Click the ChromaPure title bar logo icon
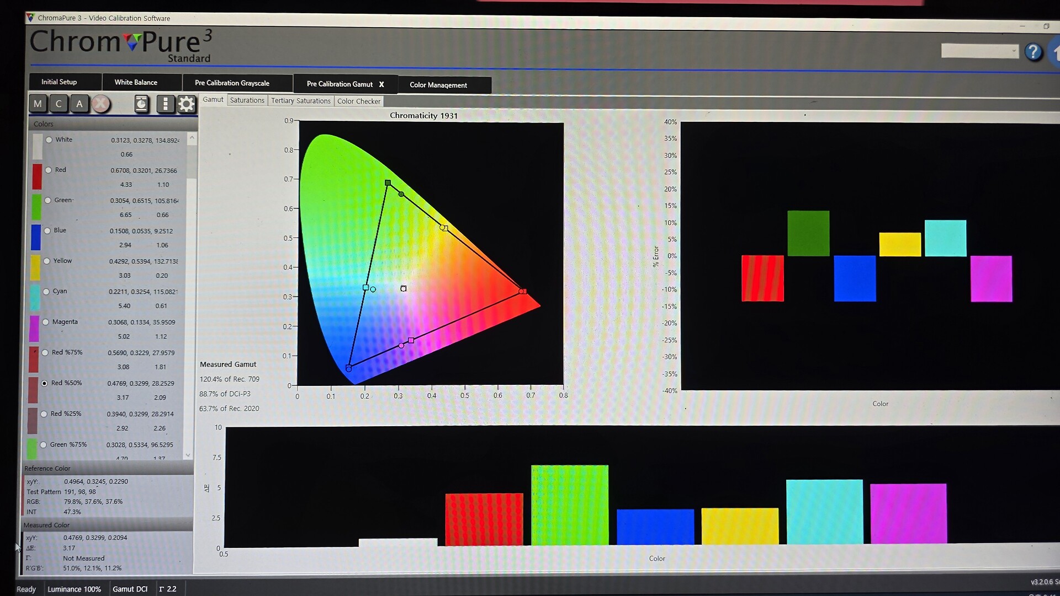 tap(30, 18)
